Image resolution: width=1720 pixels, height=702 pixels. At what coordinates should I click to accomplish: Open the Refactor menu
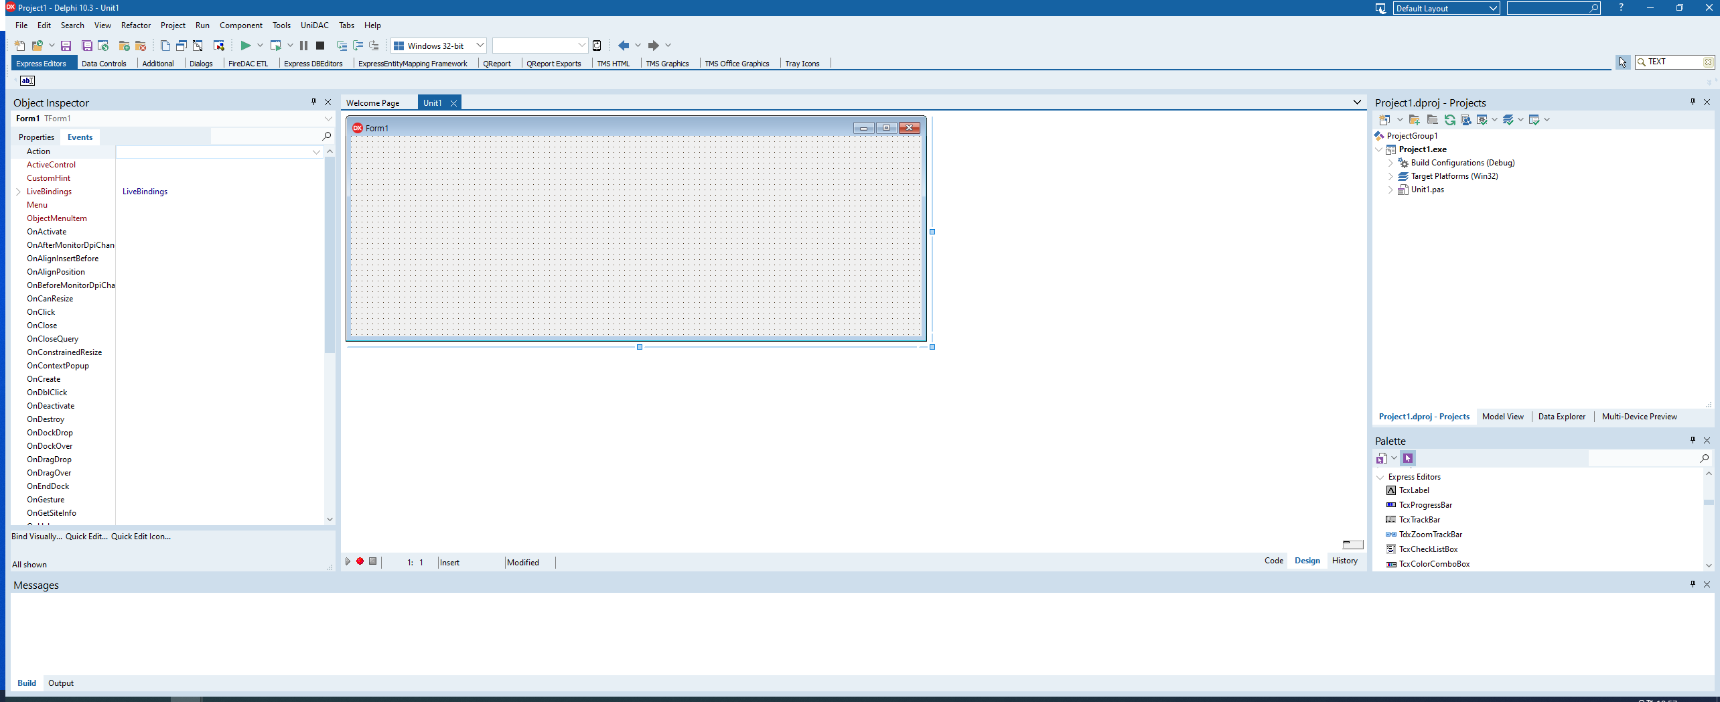pyautogui.click(x=135, y=25)
